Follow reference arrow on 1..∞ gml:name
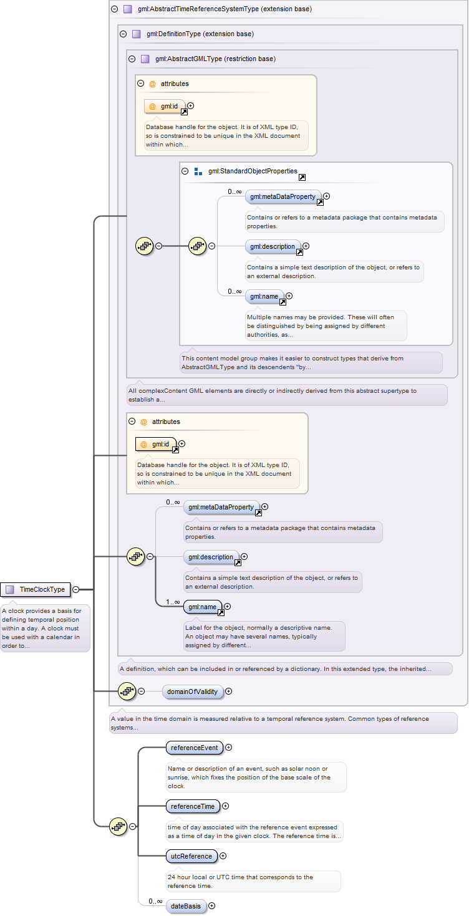Viewport: 469px width, 916px height. [221, 612]
